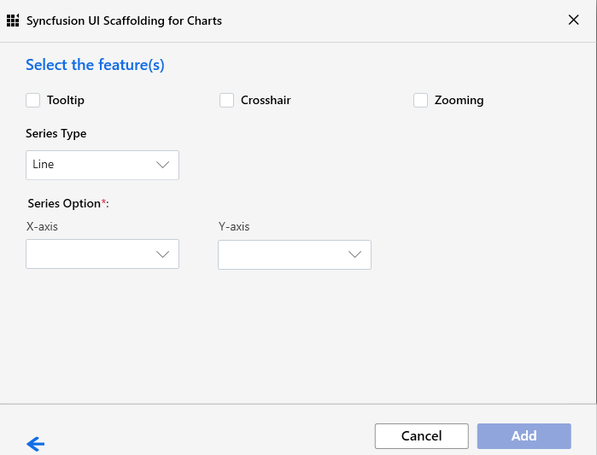Open the Series Type Line dropdown

point(102,165)
